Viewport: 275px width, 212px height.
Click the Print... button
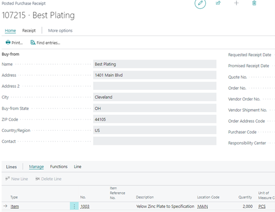point(14,43)
